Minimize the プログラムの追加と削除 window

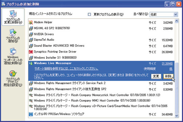[167, 4]
